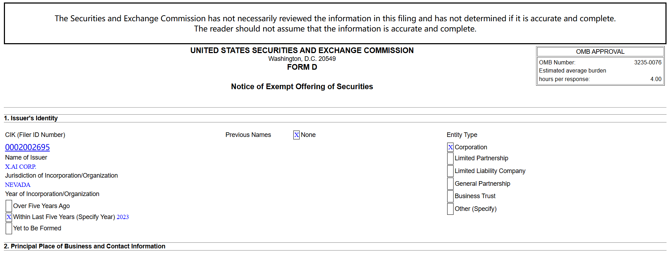Open CIK link 0002002695
The image size is (669, 253).
point(27,147)
